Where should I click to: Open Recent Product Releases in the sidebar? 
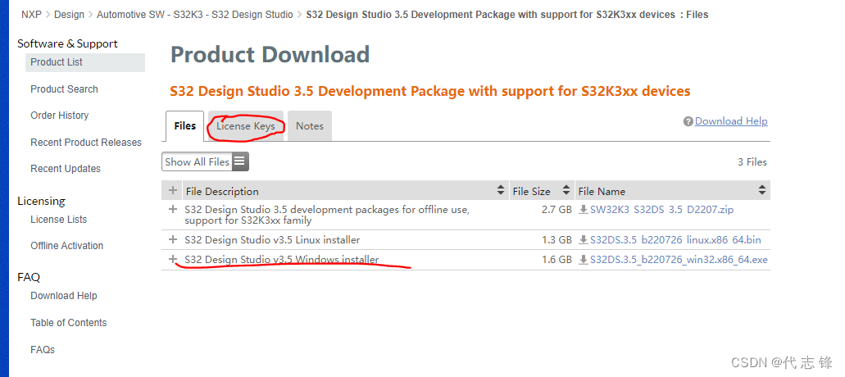click(86, 142)
